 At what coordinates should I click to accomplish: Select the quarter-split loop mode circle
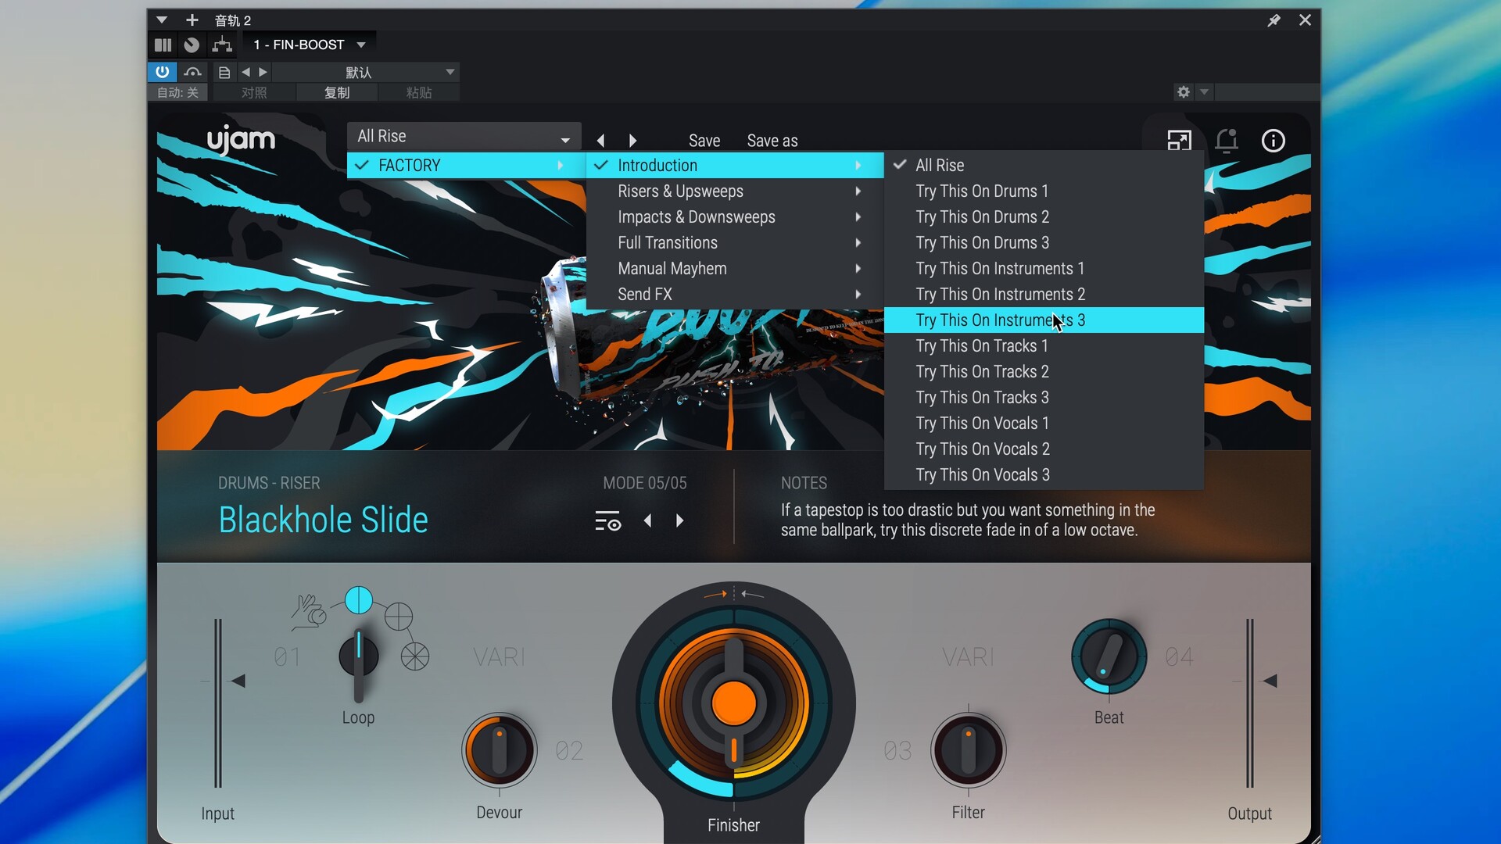click(x=399, y=617)
